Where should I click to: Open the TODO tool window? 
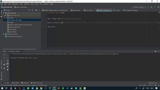click(15, 83)
